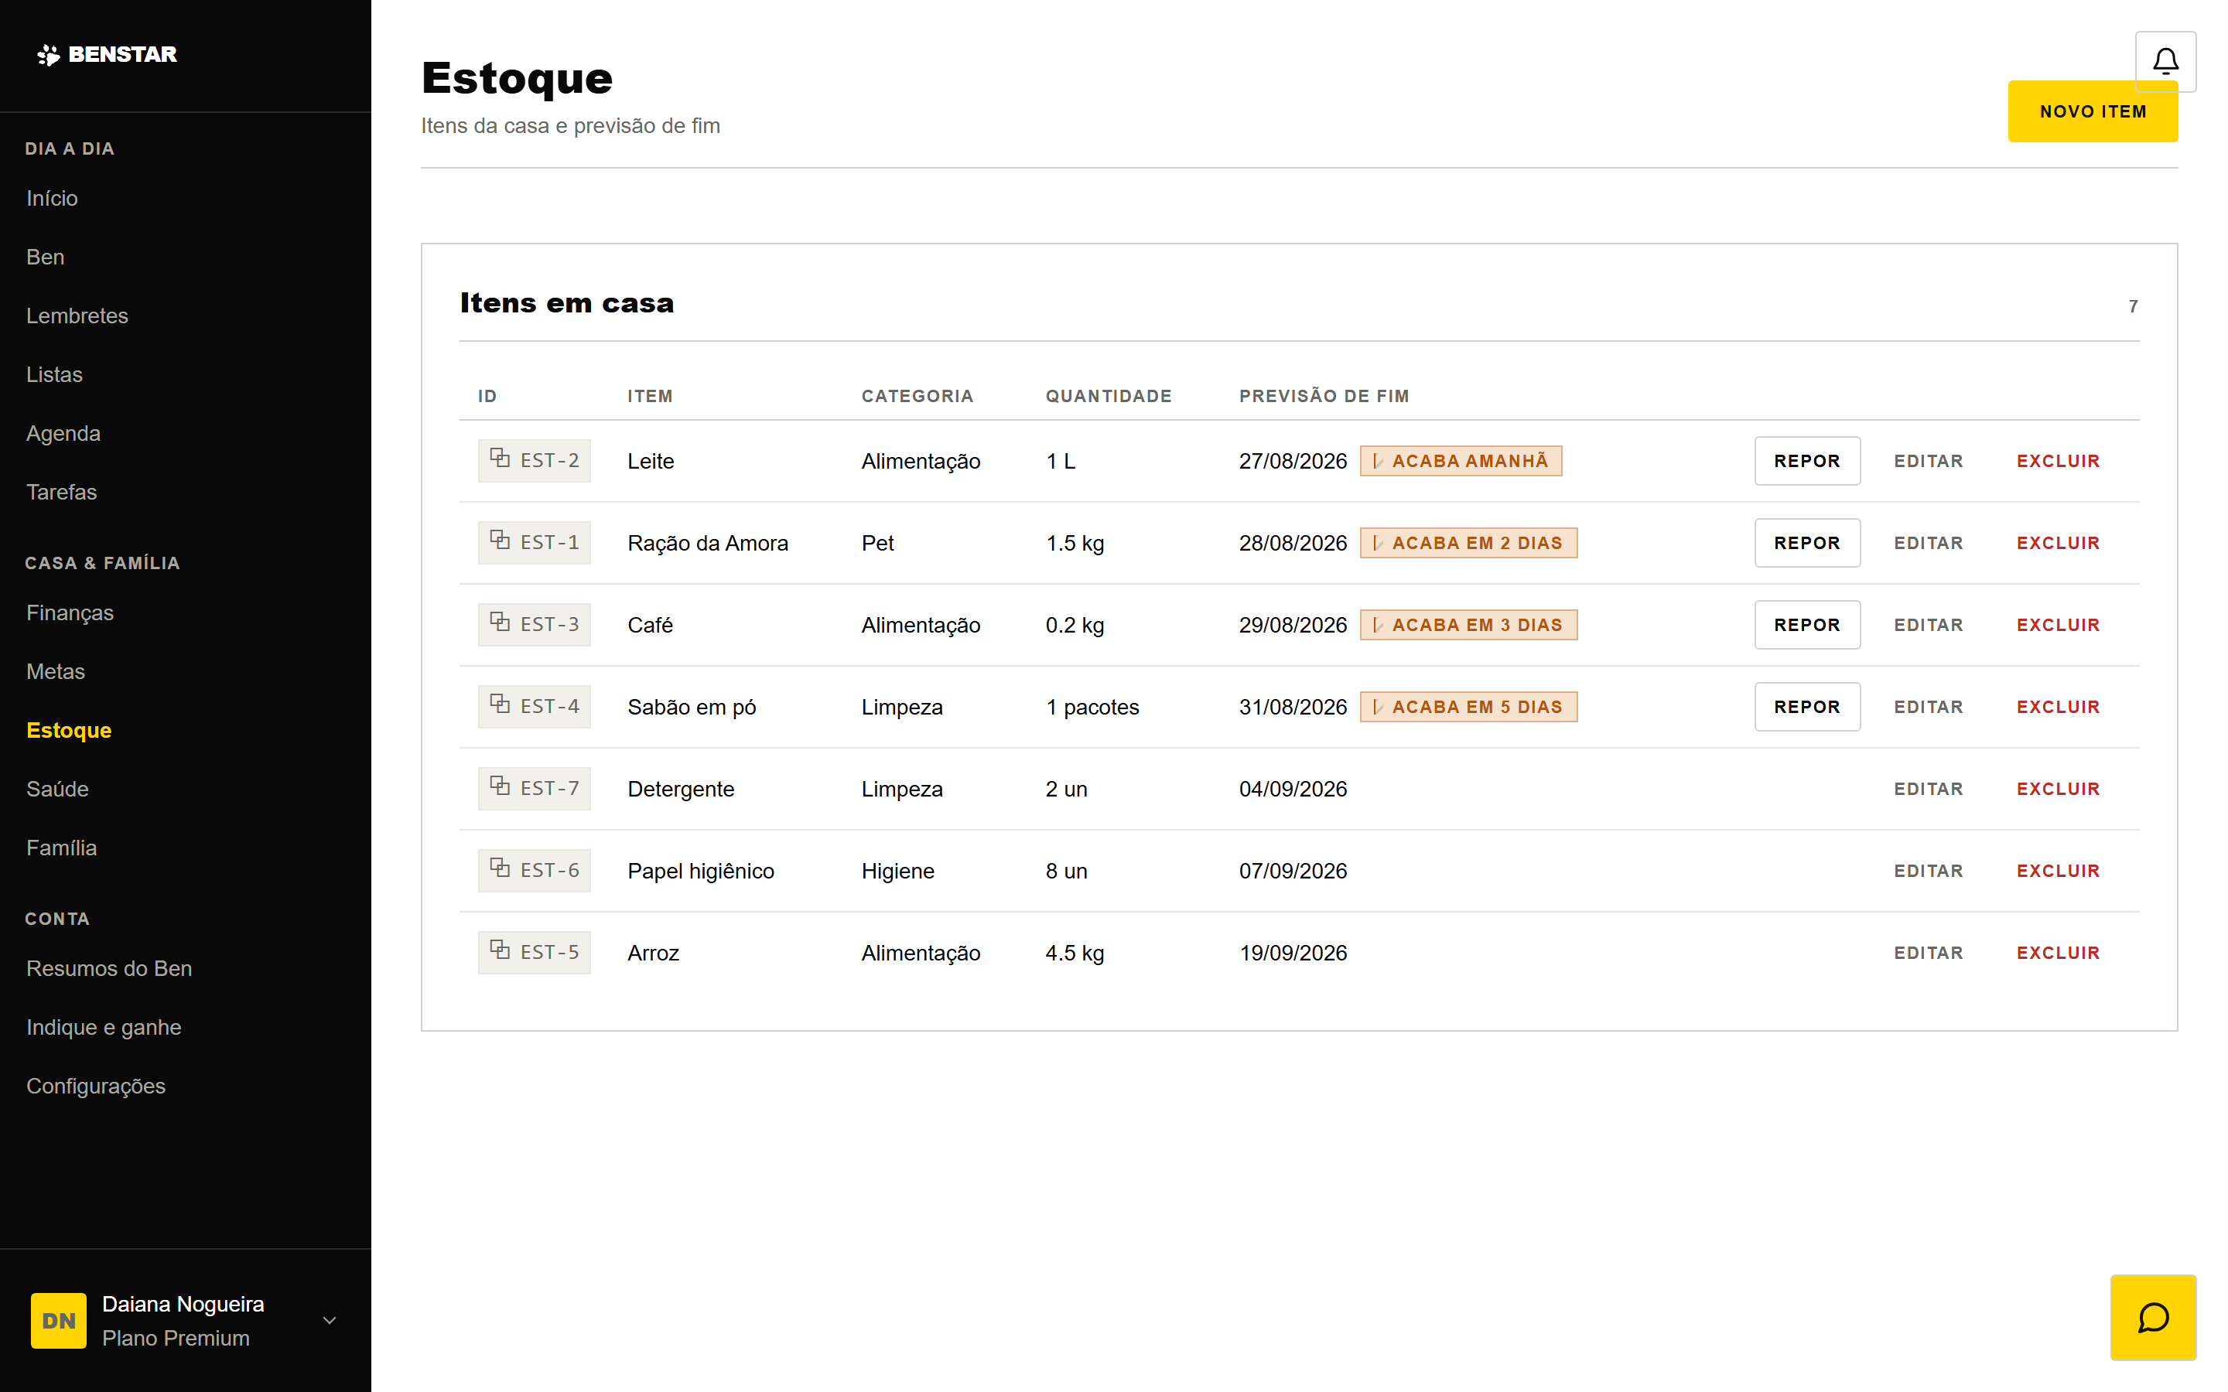Click the Acaba em 2 dias badge
This screenshot has width=2228, height=1392.
tap(1468, 542)
